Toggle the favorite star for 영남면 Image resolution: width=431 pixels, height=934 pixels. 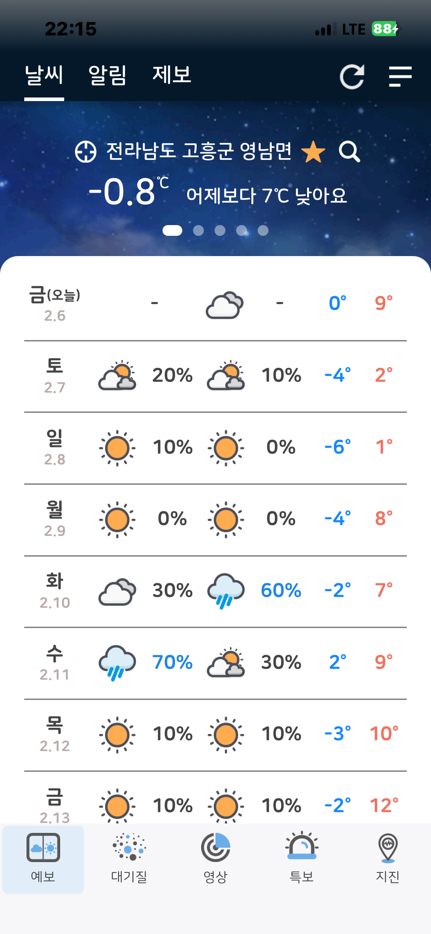[x=313, y=151]
